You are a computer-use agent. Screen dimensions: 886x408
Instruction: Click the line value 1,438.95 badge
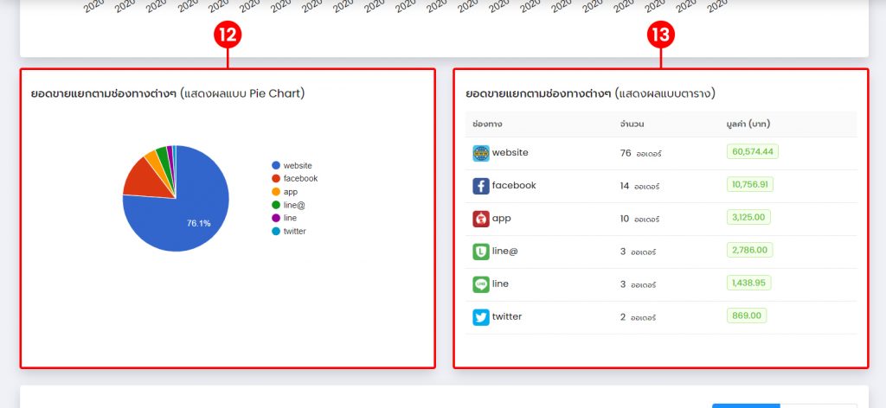(x=748, y=282)
